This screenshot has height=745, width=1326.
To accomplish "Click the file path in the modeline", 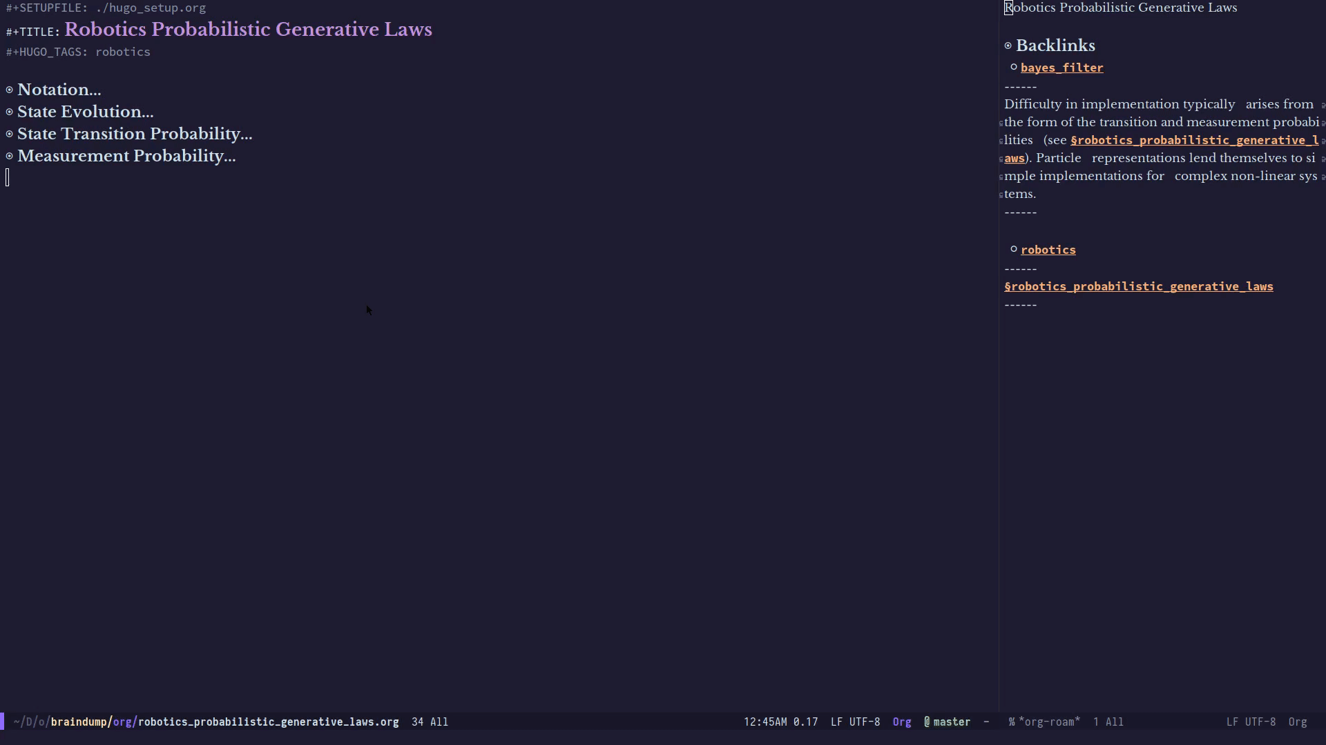I will pos(206,722).
